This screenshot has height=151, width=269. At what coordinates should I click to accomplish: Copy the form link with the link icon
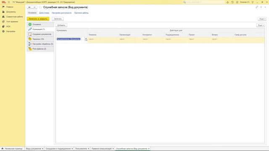pyautogui.click(x=257, y=7)
